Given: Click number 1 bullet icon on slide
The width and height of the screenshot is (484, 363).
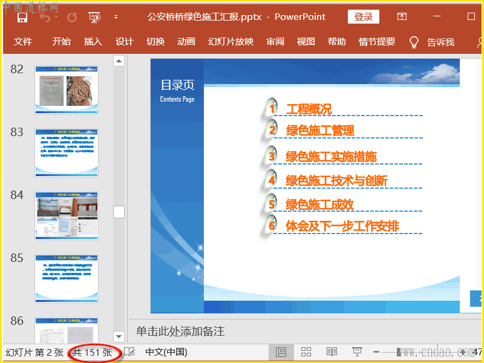Looking at the screenshot, I should click(271, 108).
